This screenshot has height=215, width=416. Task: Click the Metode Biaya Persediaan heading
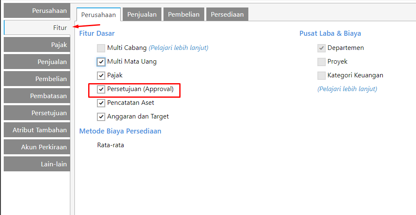(x=120, y=131)
